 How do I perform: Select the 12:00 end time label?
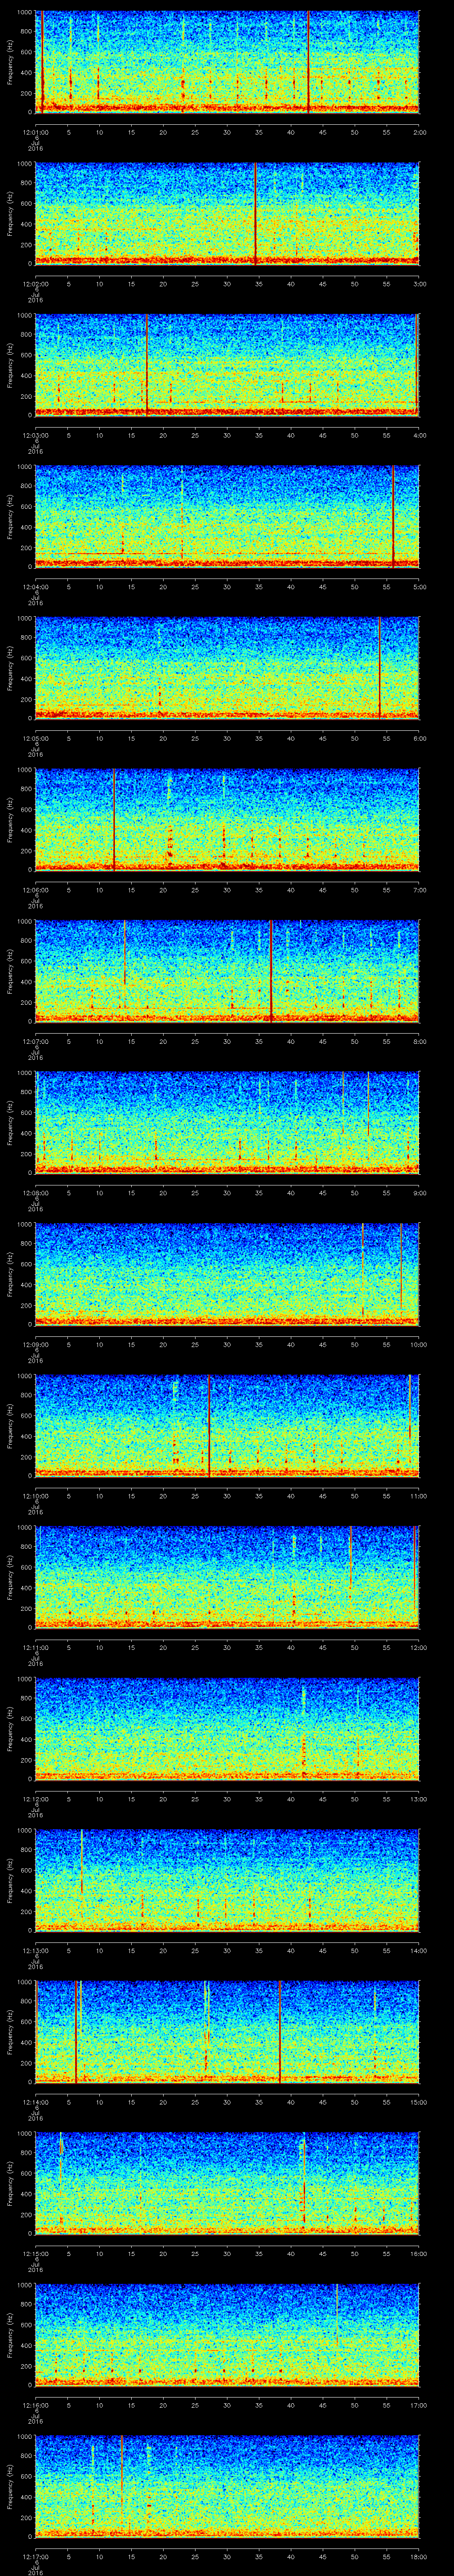click(x=418, y=1647)
